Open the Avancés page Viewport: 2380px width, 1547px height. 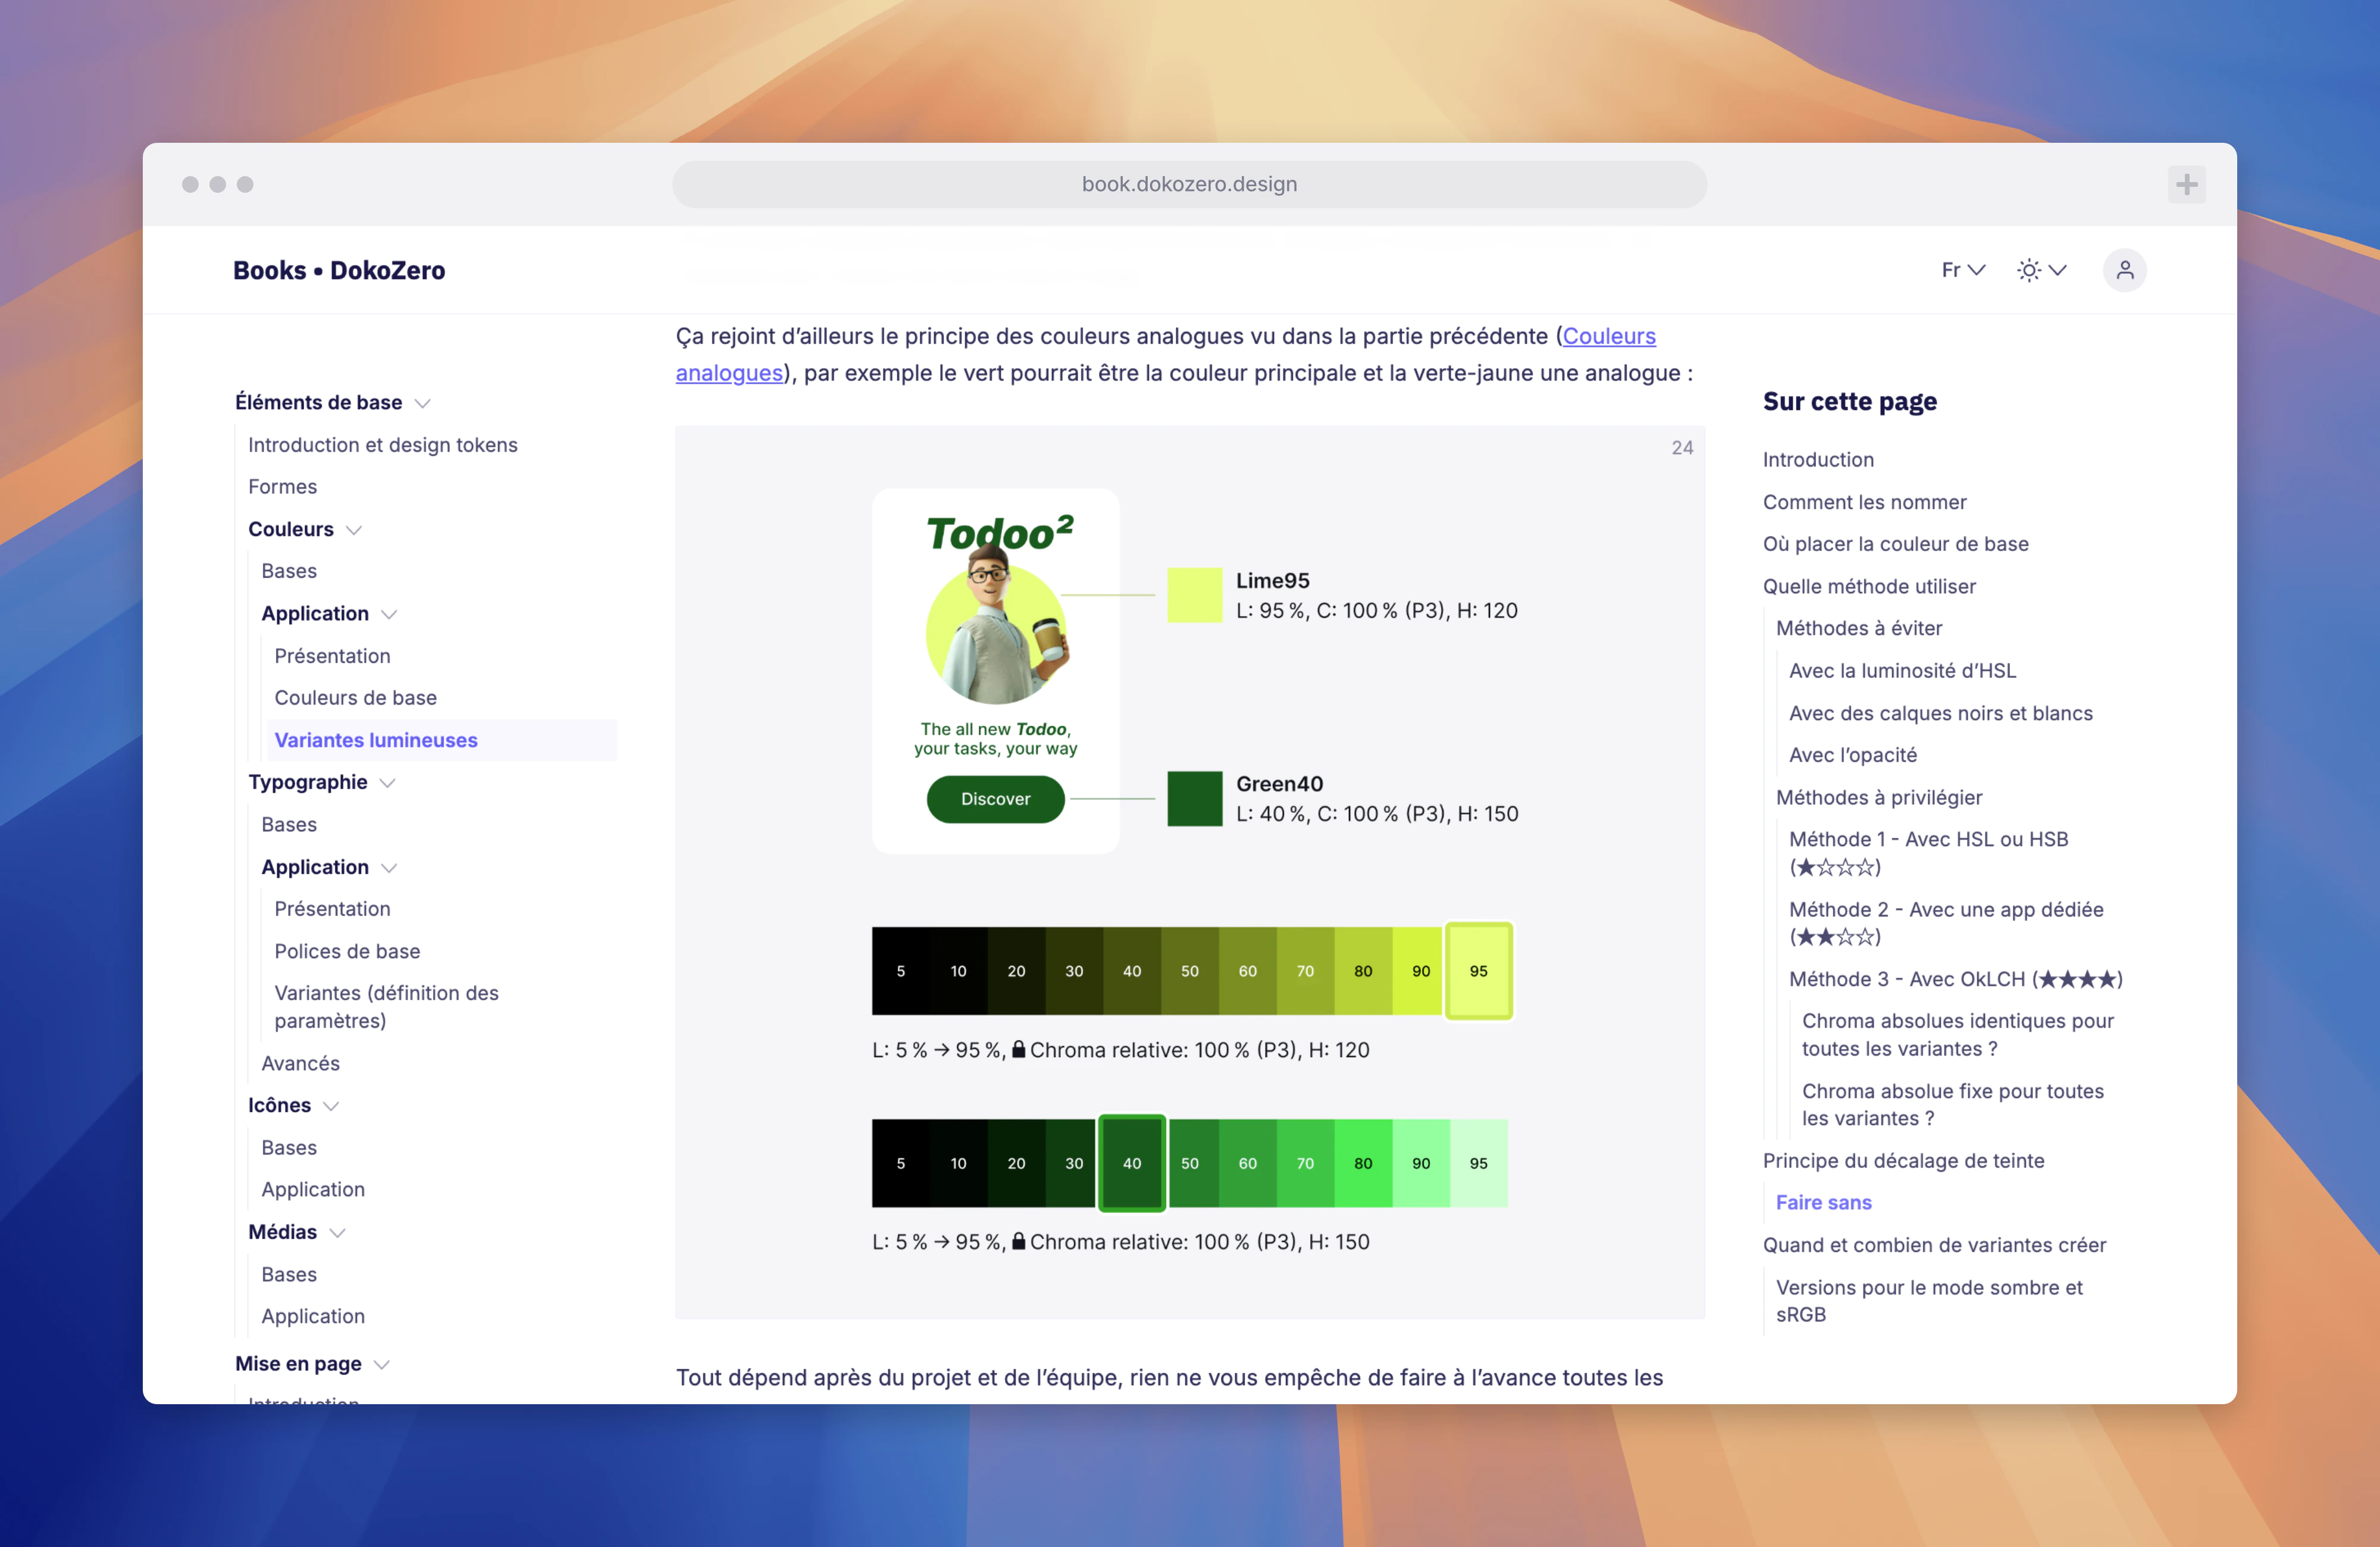[x=300, y=1064]
